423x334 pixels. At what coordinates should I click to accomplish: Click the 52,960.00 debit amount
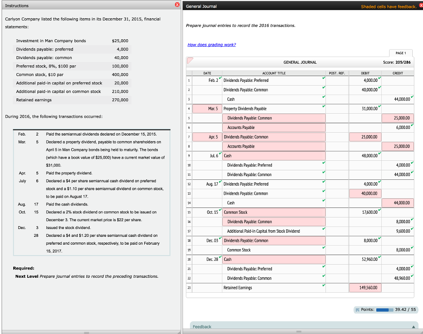tap(365, 259)
